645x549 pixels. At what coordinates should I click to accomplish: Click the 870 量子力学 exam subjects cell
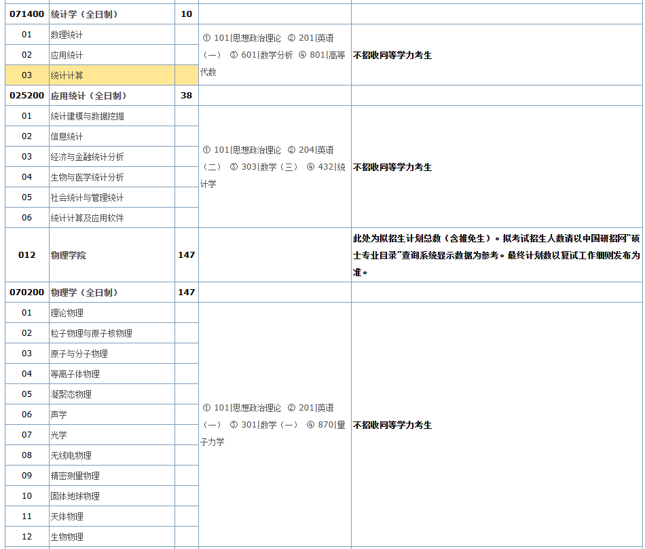[x=274, y=425]
